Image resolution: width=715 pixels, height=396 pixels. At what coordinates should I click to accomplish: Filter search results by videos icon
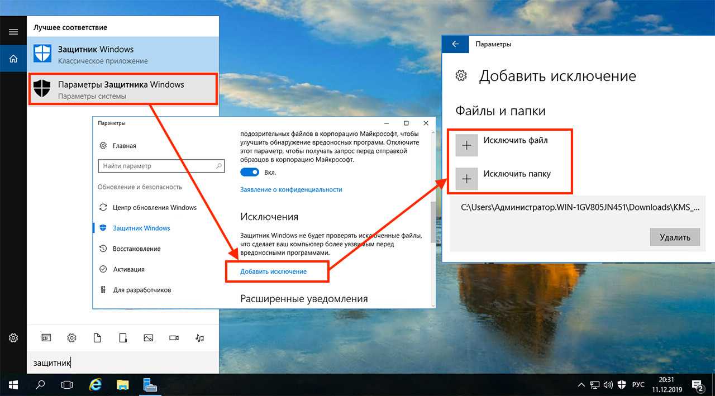coord(174,338)
